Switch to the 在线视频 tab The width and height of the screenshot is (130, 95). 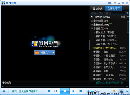coord(114,9)
